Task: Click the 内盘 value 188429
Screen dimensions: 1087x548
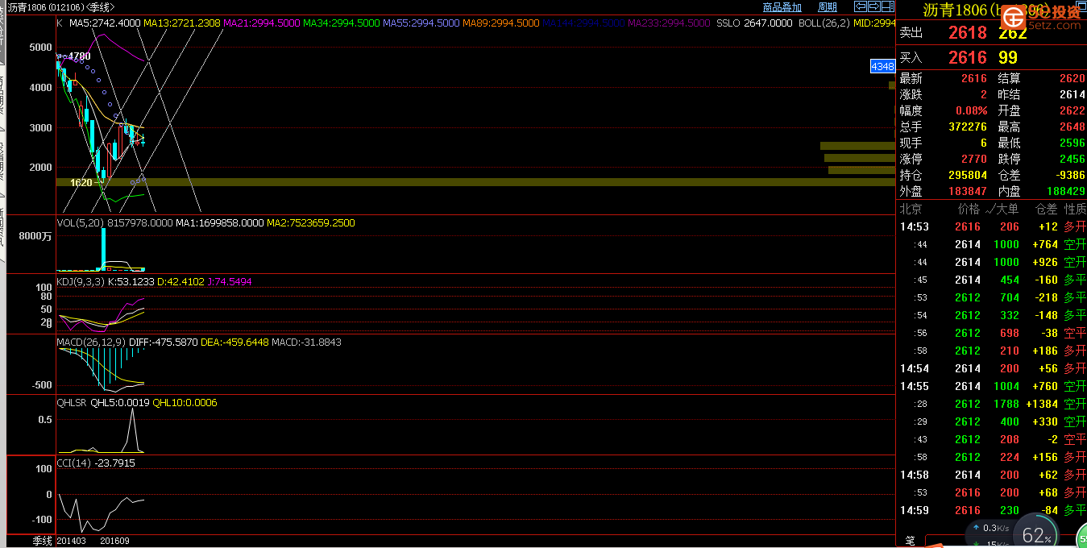Action: pos(1066,191)
